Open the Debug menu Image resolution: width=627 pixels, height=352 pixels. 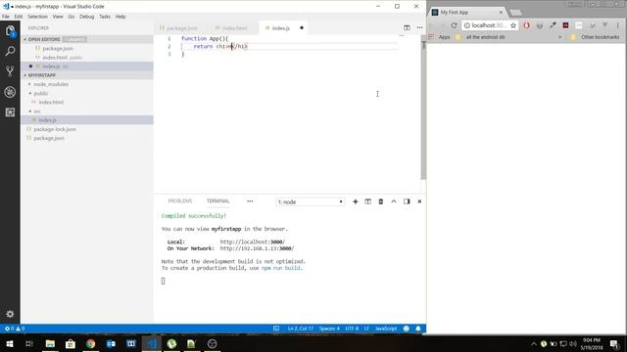click(87, 17)
